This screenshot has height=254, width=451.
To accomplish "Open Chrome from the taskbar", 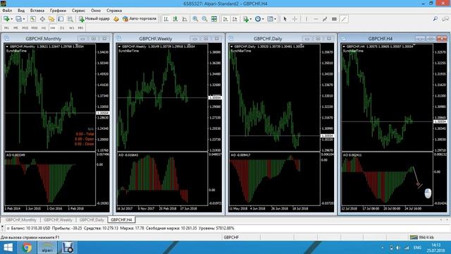I will [x=27, y=248].
